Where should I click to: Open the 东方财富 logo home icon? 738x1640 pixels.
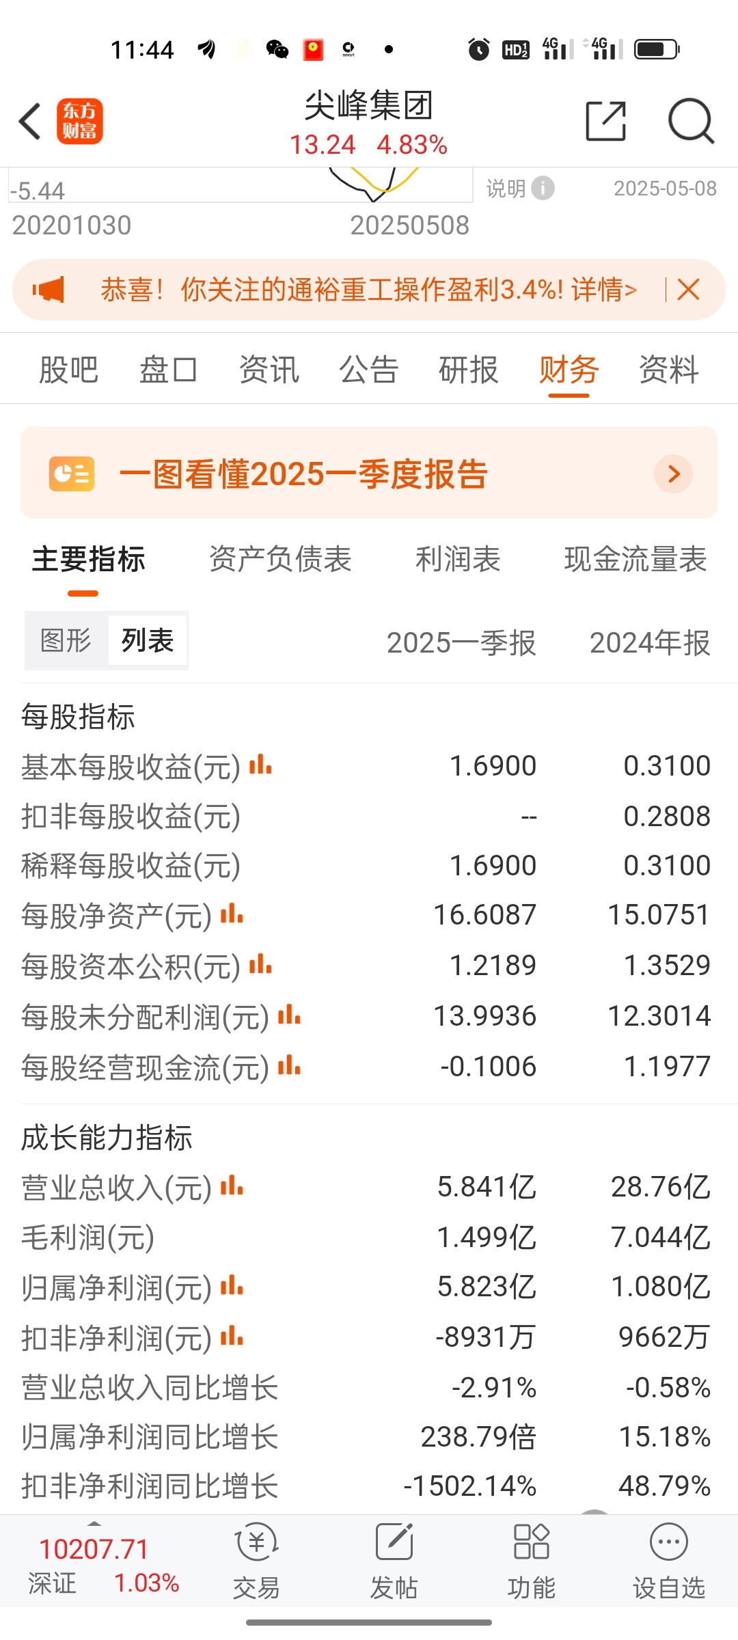(x=79, y=122)
